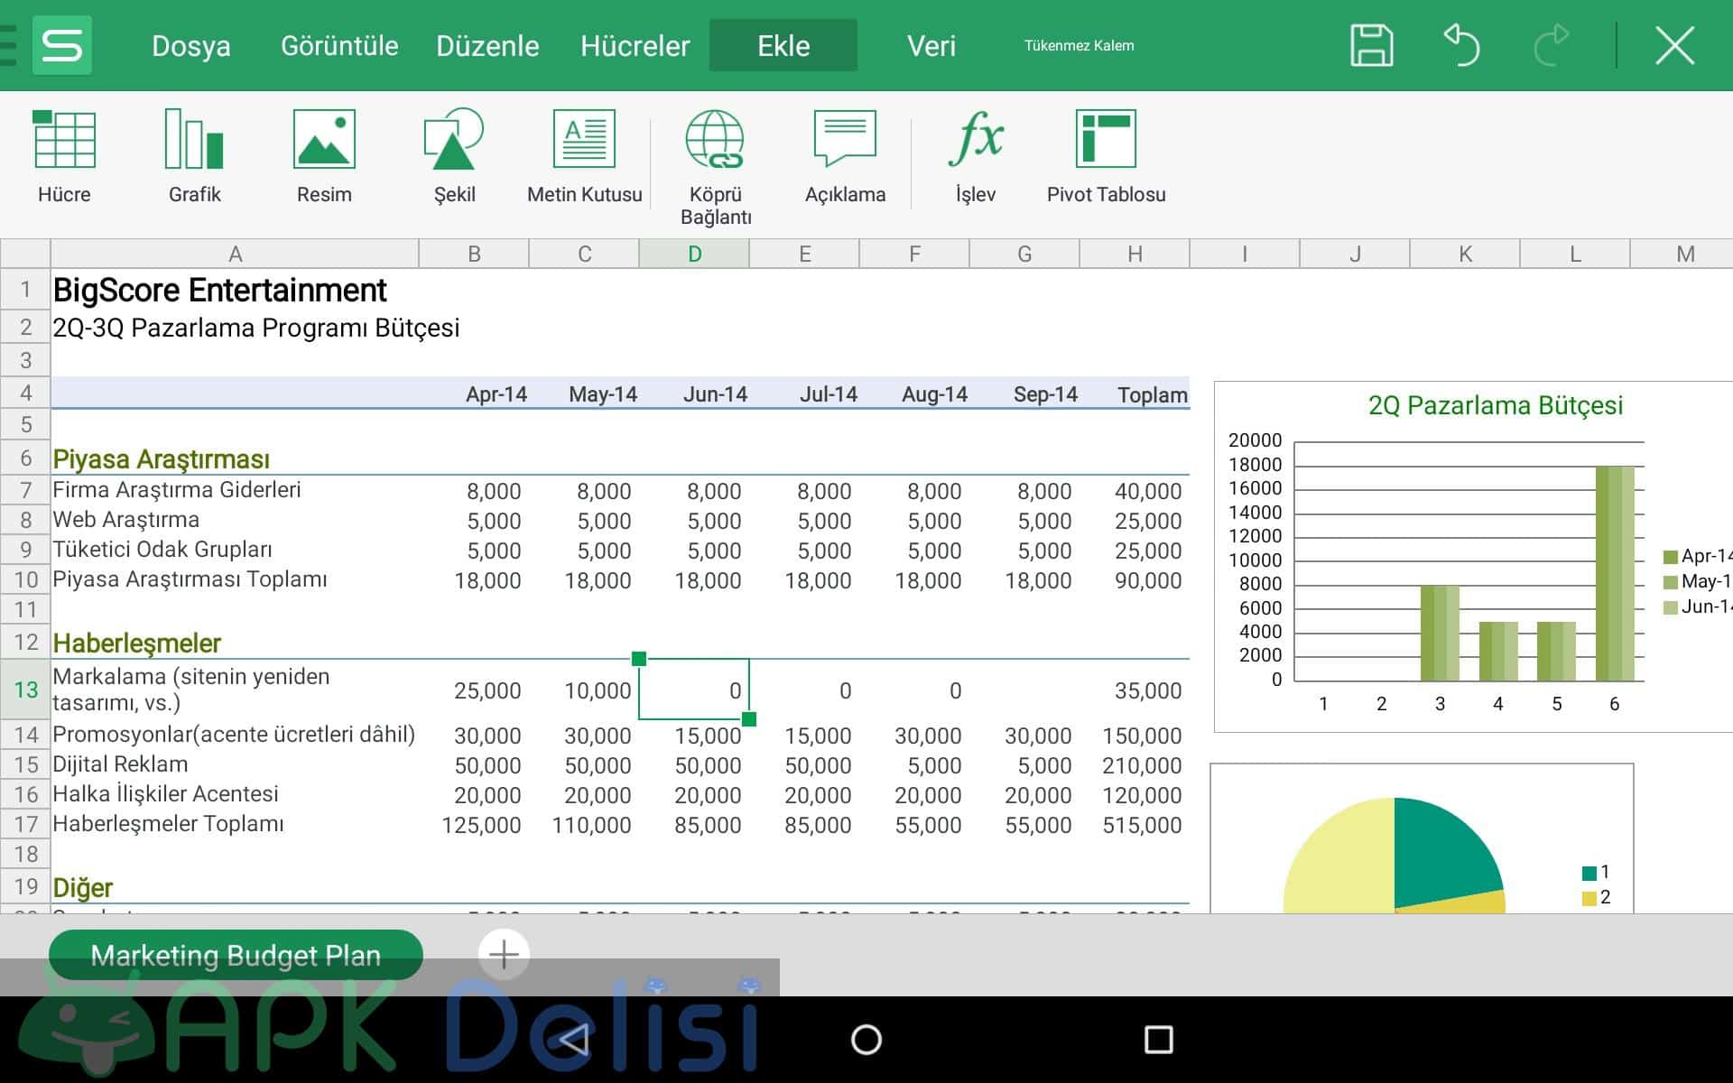Image resolution: width=1733 pixels, height=1083 pixels.
Task: Select the Ekle tab
Action: (x=783, y=45)
